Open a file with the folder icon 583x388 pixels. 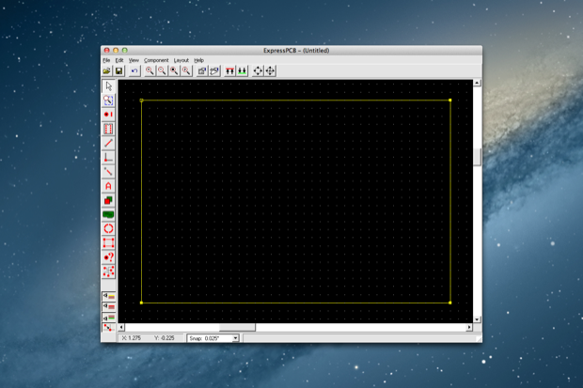[106, 70]
